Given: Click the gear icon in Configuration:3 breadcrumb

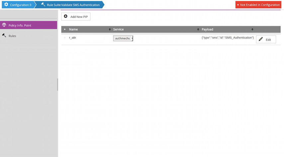Looking at the screenshot, I should (6, 5).
